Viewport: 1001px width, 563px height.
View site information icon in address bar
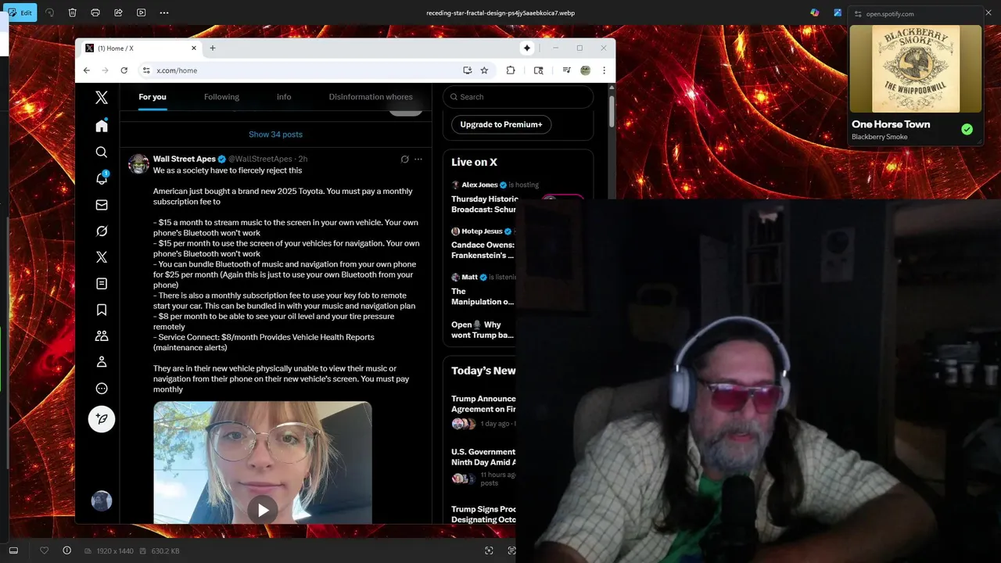145,70
